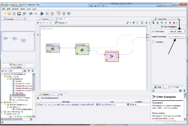Screen dimensions: 188x126
Task: Collapse the Data Transformation tree folder
Action: (2, 74)
